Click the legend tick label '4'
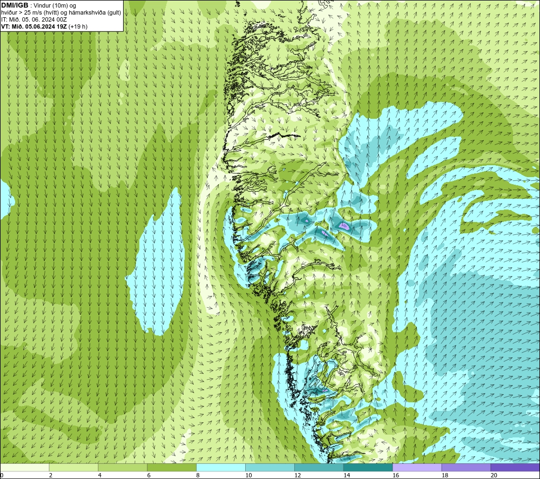 point(99,475)
